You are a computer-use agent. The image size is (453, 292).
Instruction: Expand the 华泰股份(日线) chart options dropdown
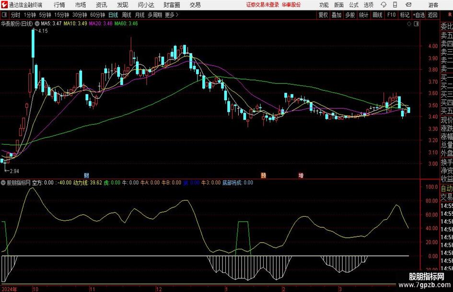37,23
